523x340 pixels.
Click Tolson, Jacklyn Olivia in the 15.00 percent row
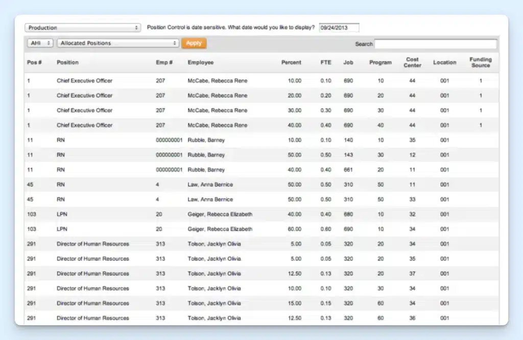click(x=214, y=303)
